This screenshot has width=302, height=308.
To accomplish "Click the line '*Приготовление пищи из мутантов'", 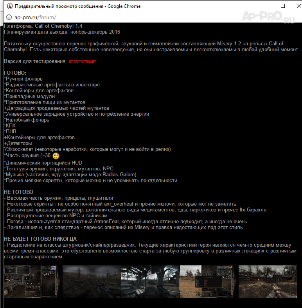I will coord(45,102).
